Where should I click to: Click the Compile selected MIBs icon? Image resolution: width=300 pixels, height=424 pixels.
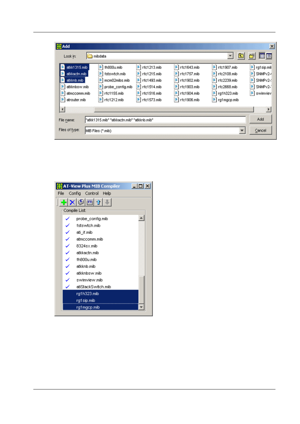[81, 202]
